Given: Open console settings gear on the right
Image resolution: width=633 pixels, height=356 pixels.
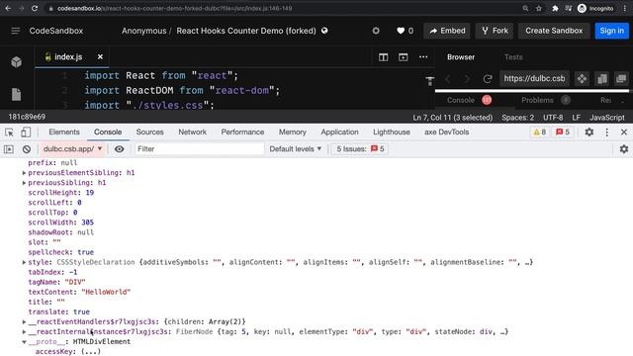Looking at the screenshot, I should (x=624, y=149).
